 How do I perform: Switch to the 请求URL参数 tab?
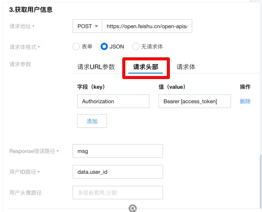click(96, 67)
